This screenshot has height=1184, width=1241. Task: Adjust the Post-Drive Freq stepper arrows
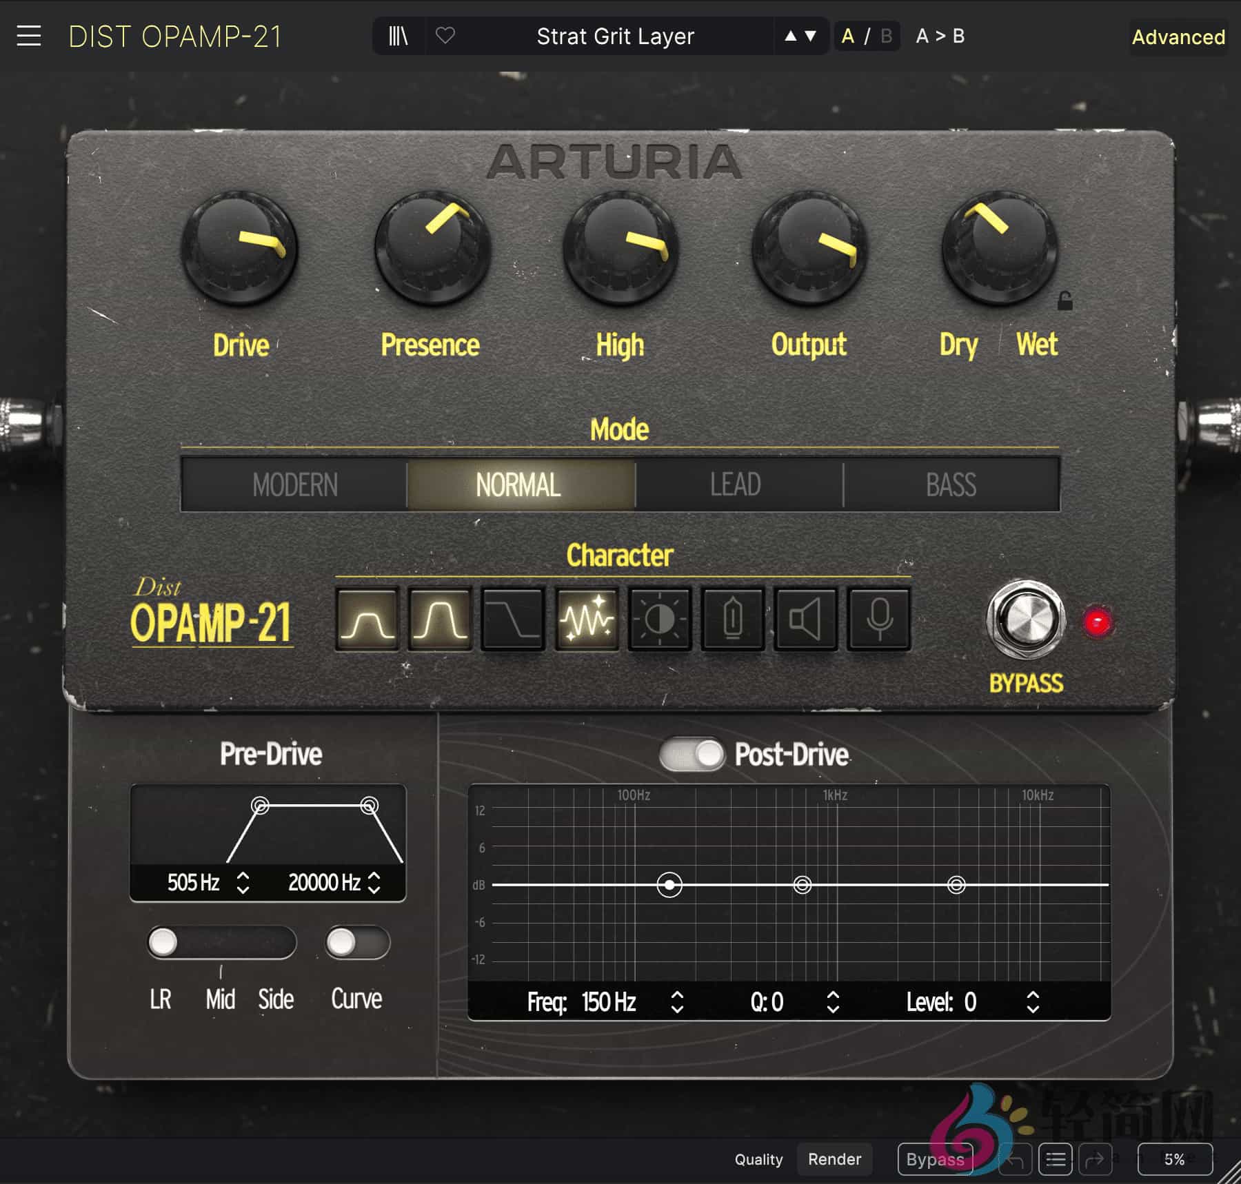[x=677, y=1002]
